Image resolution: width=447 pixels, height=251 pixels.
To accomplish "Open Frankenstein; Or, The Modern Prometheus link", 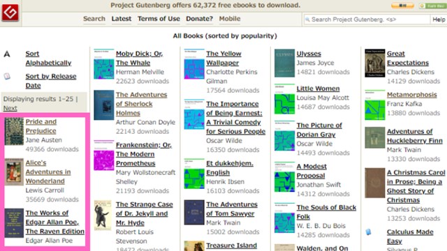I will coord(144,154).
